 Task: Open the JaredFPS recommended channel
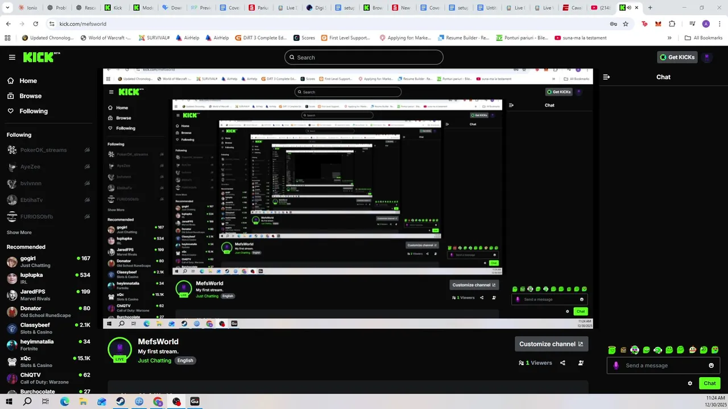[48, 295]
